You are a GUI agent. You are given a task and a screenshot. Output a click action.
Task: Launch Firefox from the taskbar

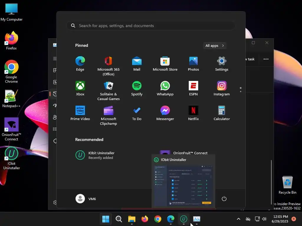pyautogui.click(x=145, y=219)
